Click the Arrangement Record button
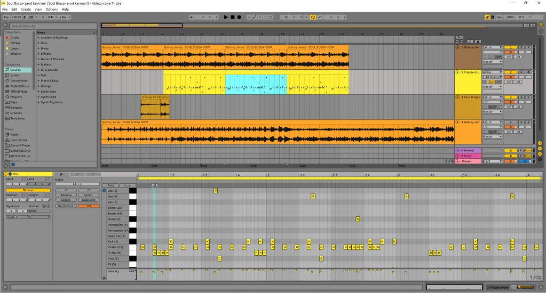The height and width of the screenshot is (293, 546). point(239,17)
